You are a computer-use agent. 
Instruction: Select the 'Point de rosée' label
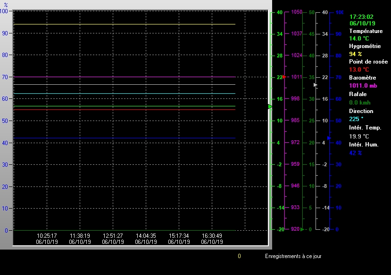[368, 62]
